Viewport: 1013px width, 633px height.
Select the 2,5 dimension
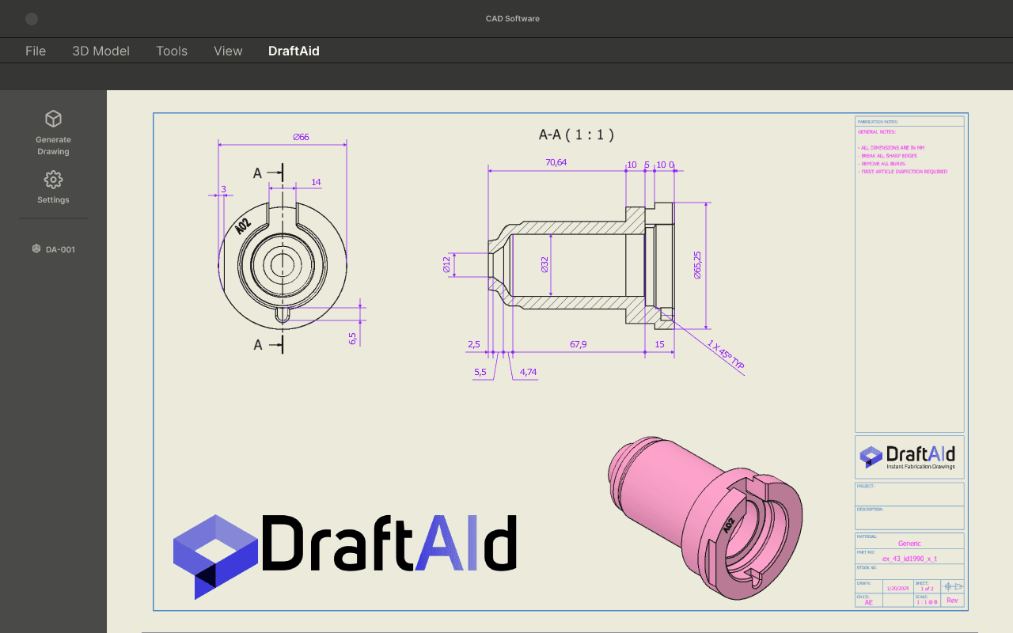pyautogui.click(x=474, y=344)
